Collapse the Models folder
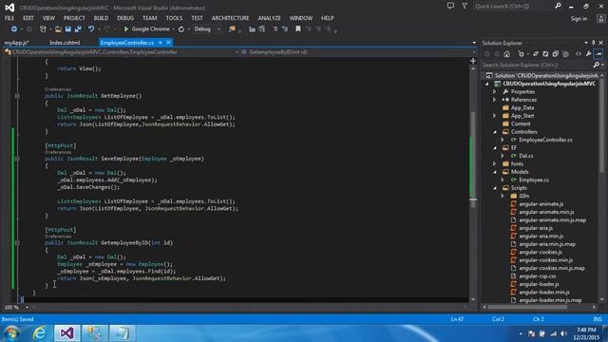Screen dimensions: 608x342 [x=495, y=172]
